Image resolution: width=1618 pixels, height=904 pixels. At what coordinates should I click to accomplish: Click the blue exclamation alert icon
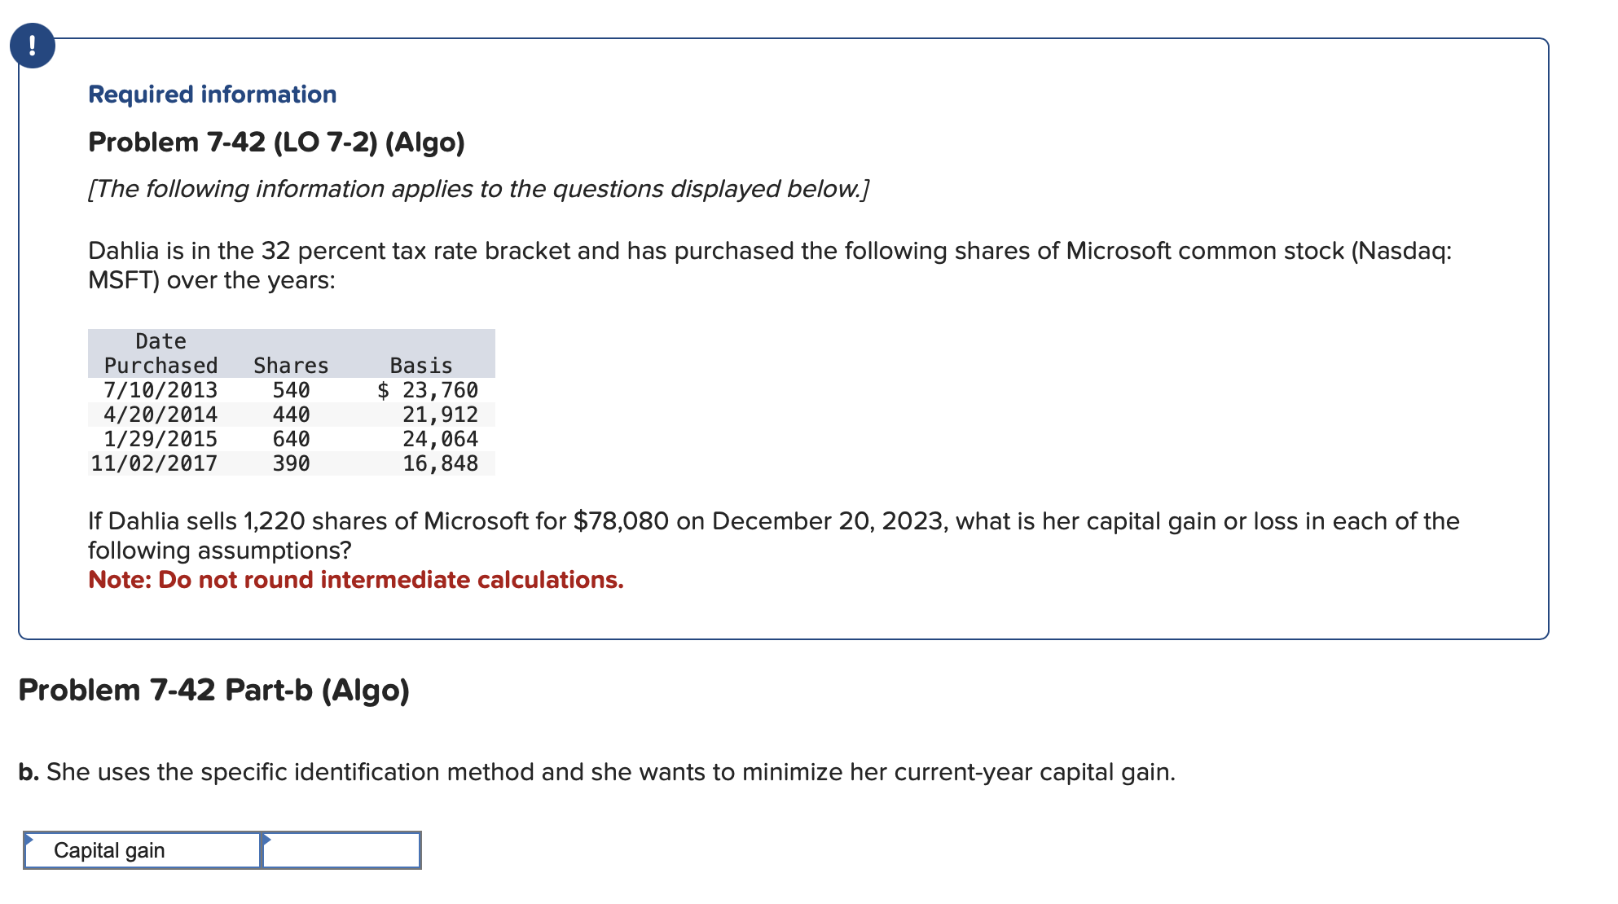pyautogui.click(x=33, y=46)
